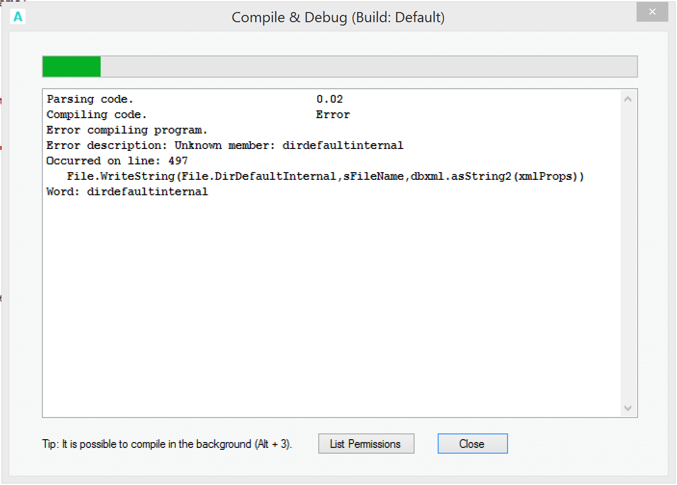Click the 'Word: dirdefaultinternal' line

coord(127,192)
